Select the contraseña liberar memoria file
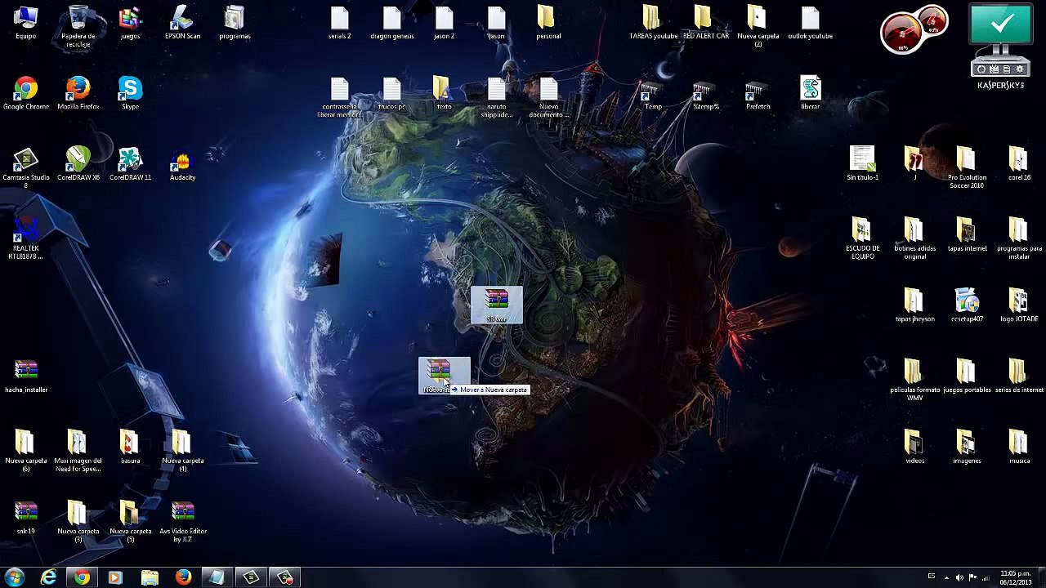This screenshot has width=1046, height=588. [339, 97]
